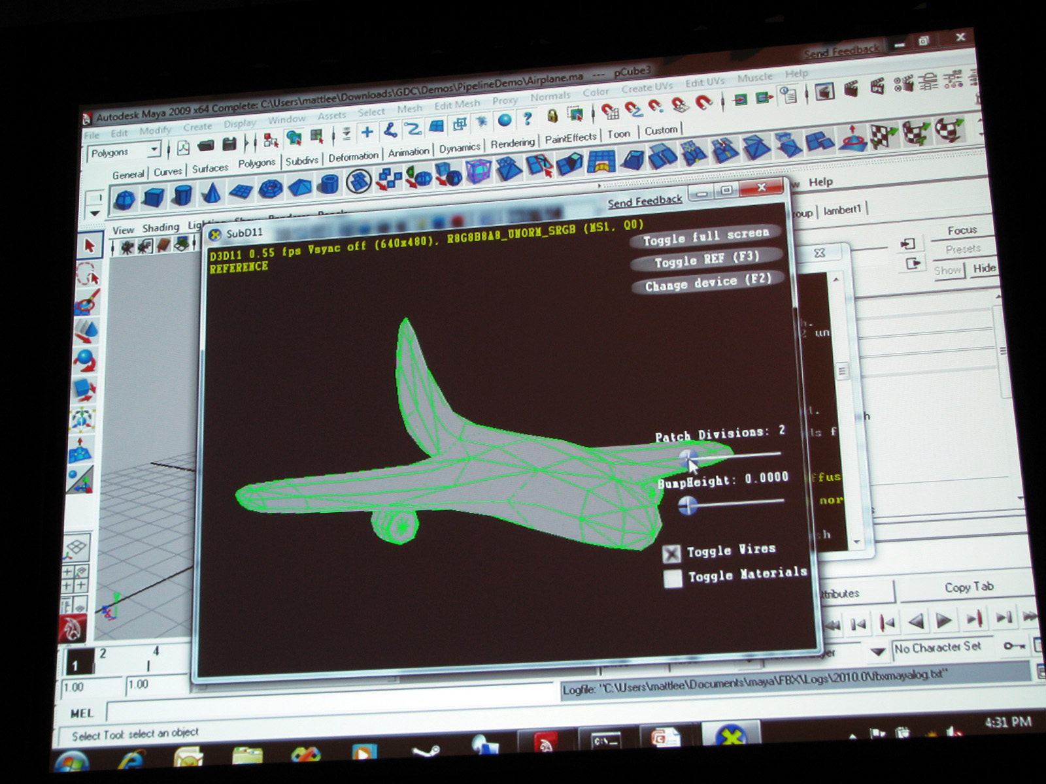Open the Edit Mesh menu
1046x784 pixels.
(x=457, y=105)
